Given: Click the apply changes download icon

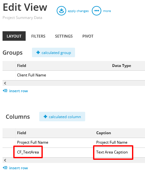Looking at the screenshot, I should point(61,11).
